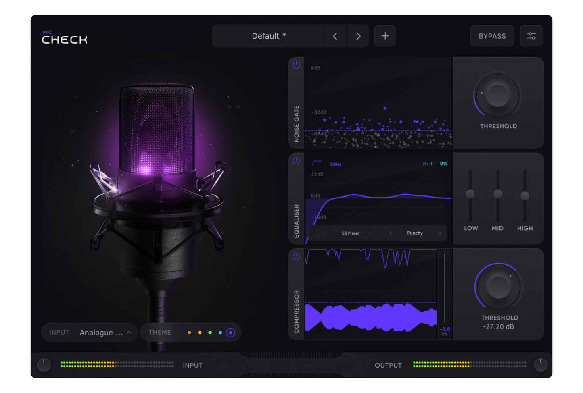
Task: Toggle the Equaliser power button
Action: click(x=296, y=161)
